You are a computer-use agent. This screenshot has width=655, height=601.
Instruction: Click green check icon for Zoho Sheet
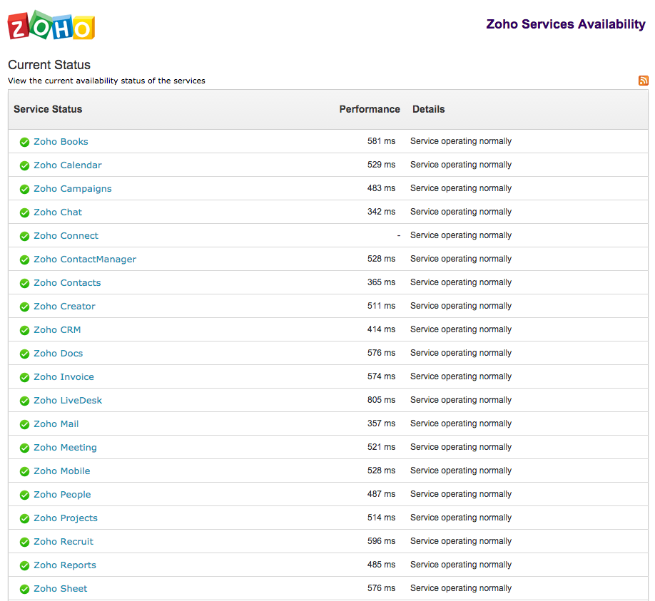(25, 589)
